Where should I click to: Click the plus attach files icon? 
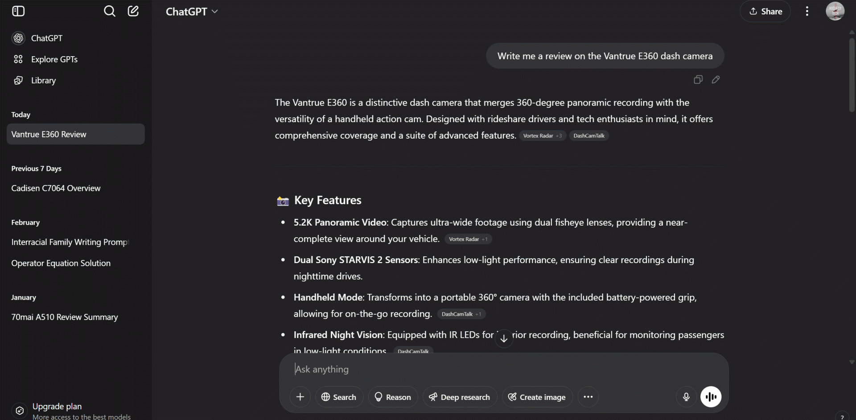[300, 397]
